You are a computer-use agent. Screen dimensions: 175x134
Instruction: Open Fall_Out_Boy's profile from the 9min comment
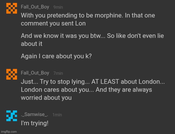(x=35, y=7)
